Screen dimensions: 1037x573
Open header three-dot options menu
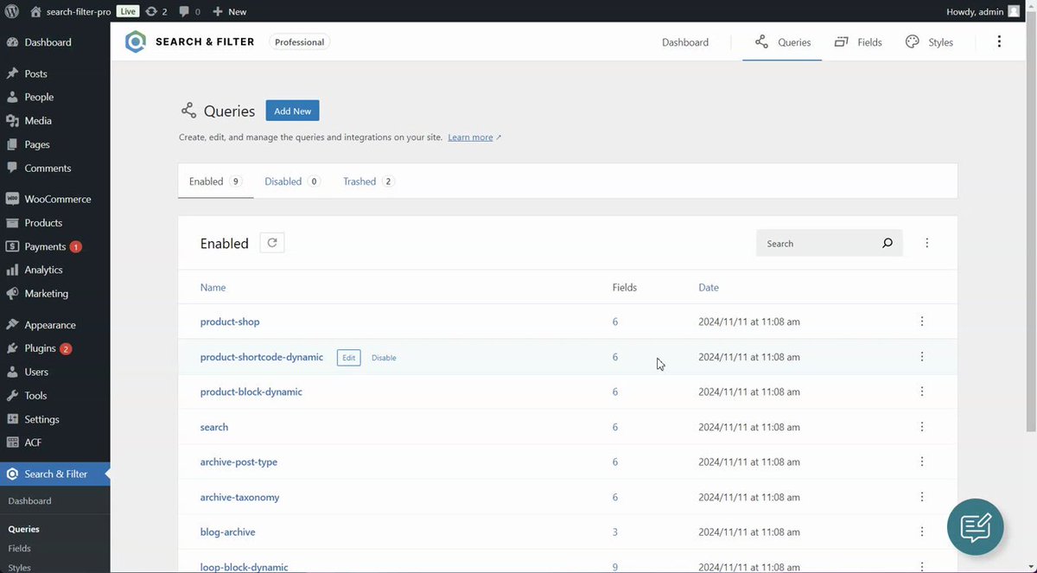[x=999, y=41]
